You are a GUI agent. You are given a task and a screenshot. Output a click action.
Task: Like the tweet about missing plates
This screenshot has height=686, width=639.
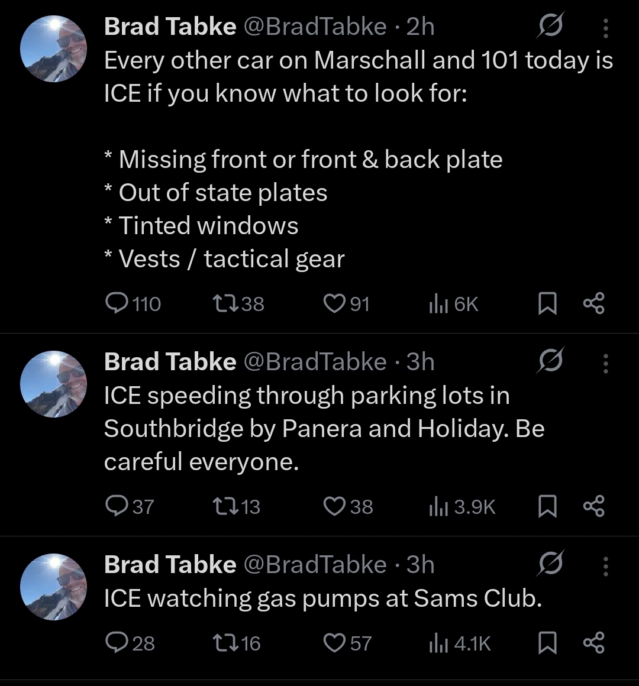tap(334, 303)
